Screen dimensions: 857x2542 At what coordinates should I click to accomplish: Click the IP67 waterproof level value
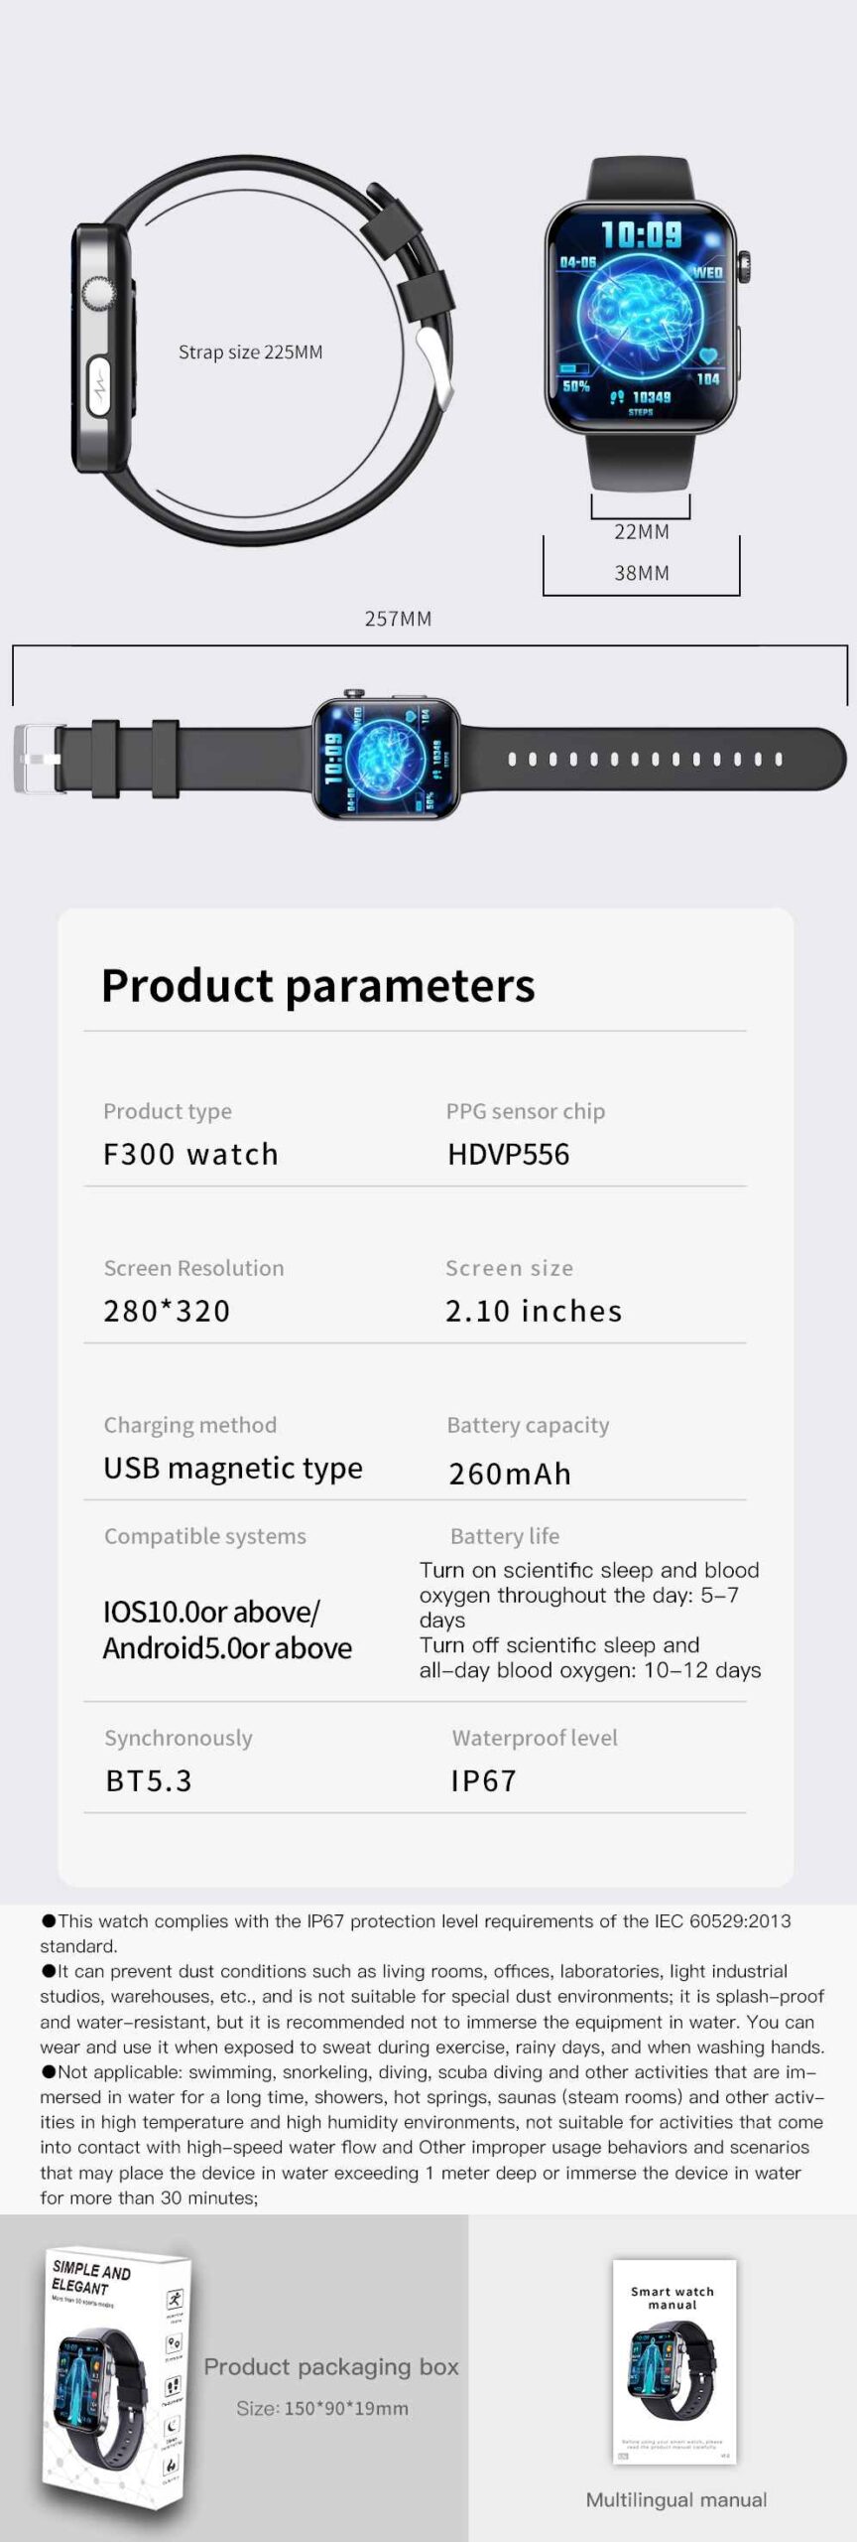[x=484, y=1780]
